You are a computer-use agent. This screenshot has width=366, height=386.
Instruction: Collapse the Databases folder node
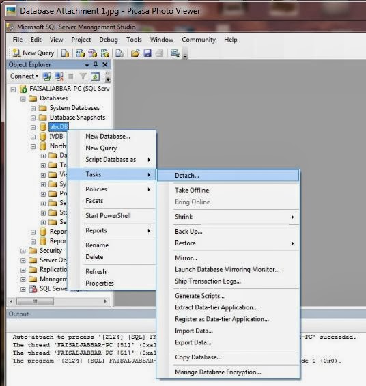[23, 99]
